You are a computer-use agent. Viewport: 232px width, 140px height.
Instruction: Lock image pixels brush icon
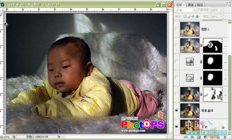point(189,16)
